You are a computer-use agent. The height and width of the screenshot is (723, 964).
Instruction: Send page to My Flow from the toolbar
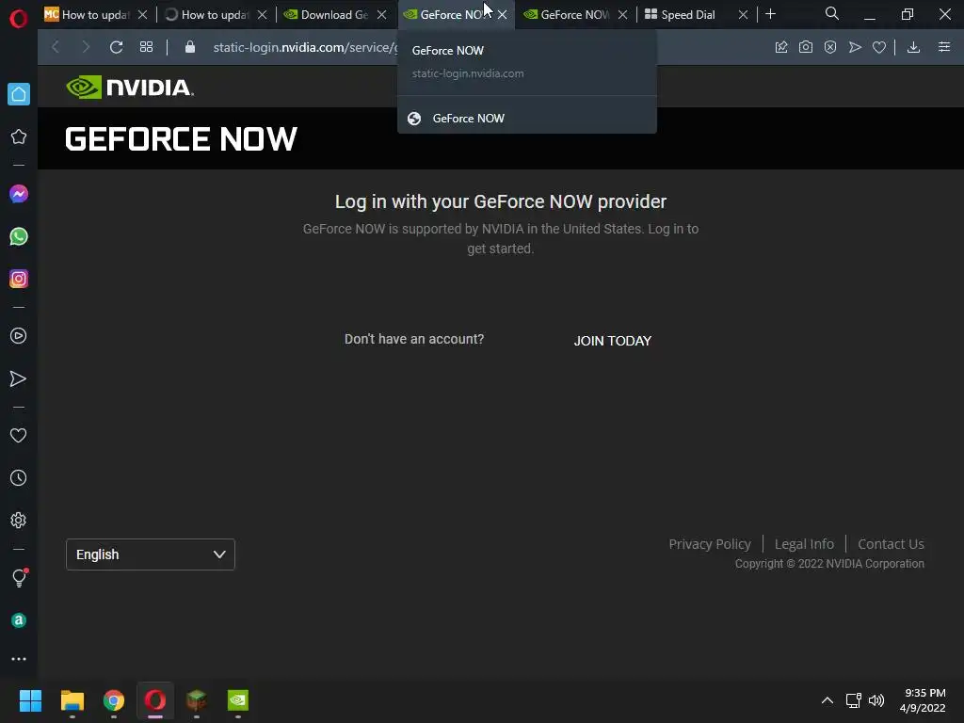point(855,47)
